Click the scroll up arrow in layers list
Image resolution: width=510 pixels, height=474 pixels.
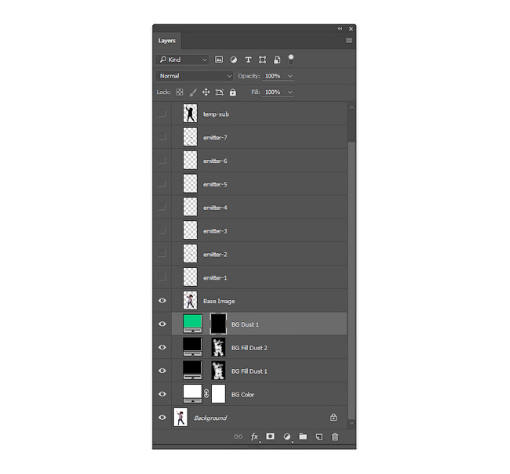[352, 107]
